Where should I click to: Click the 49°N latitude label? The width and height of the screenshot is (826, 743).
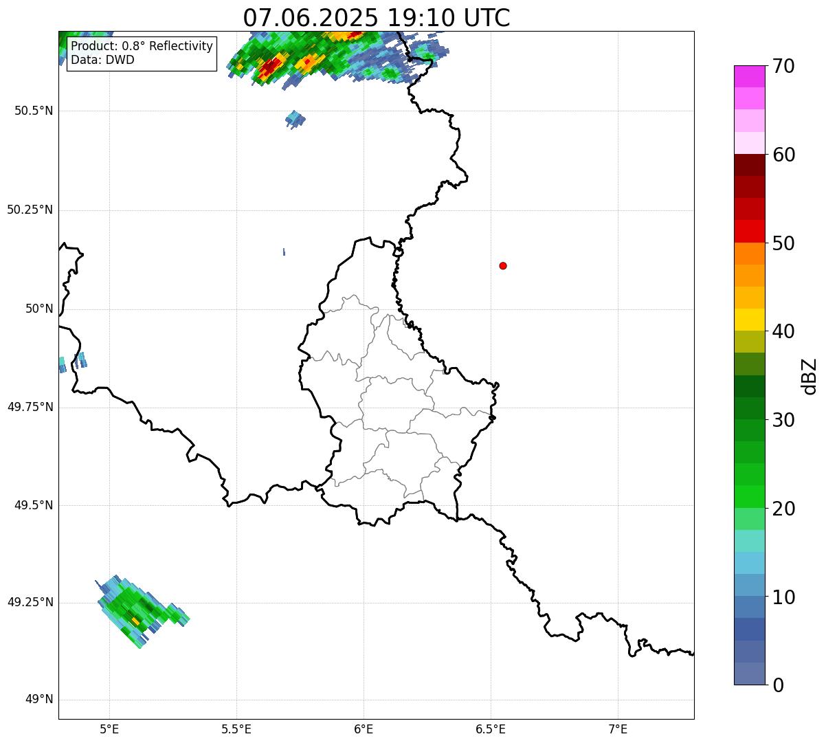[x=39, y=700]
